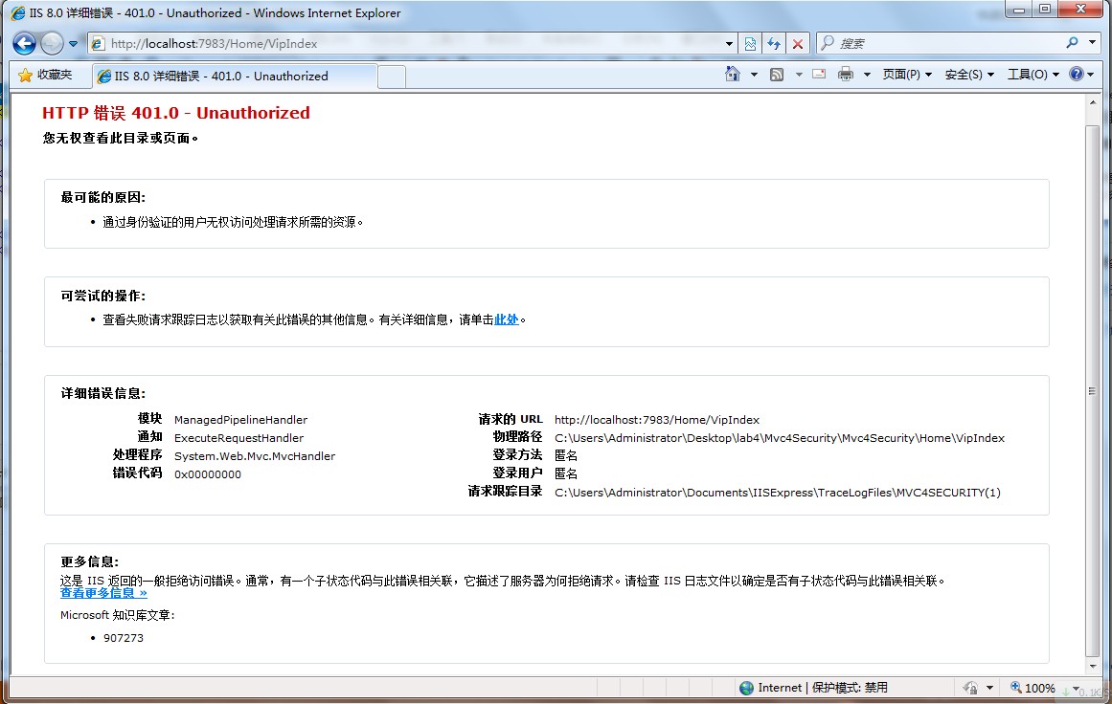Screen dimensions: 1112x704
Task: Follow the 此处 link for trace details
Action: pyautogui.click(x=507, y=320)
